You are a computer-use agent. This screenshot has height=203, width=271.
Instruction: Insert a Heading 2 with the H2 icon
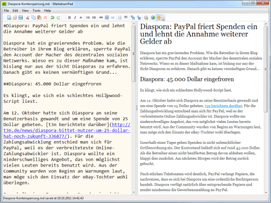[94, 17]
